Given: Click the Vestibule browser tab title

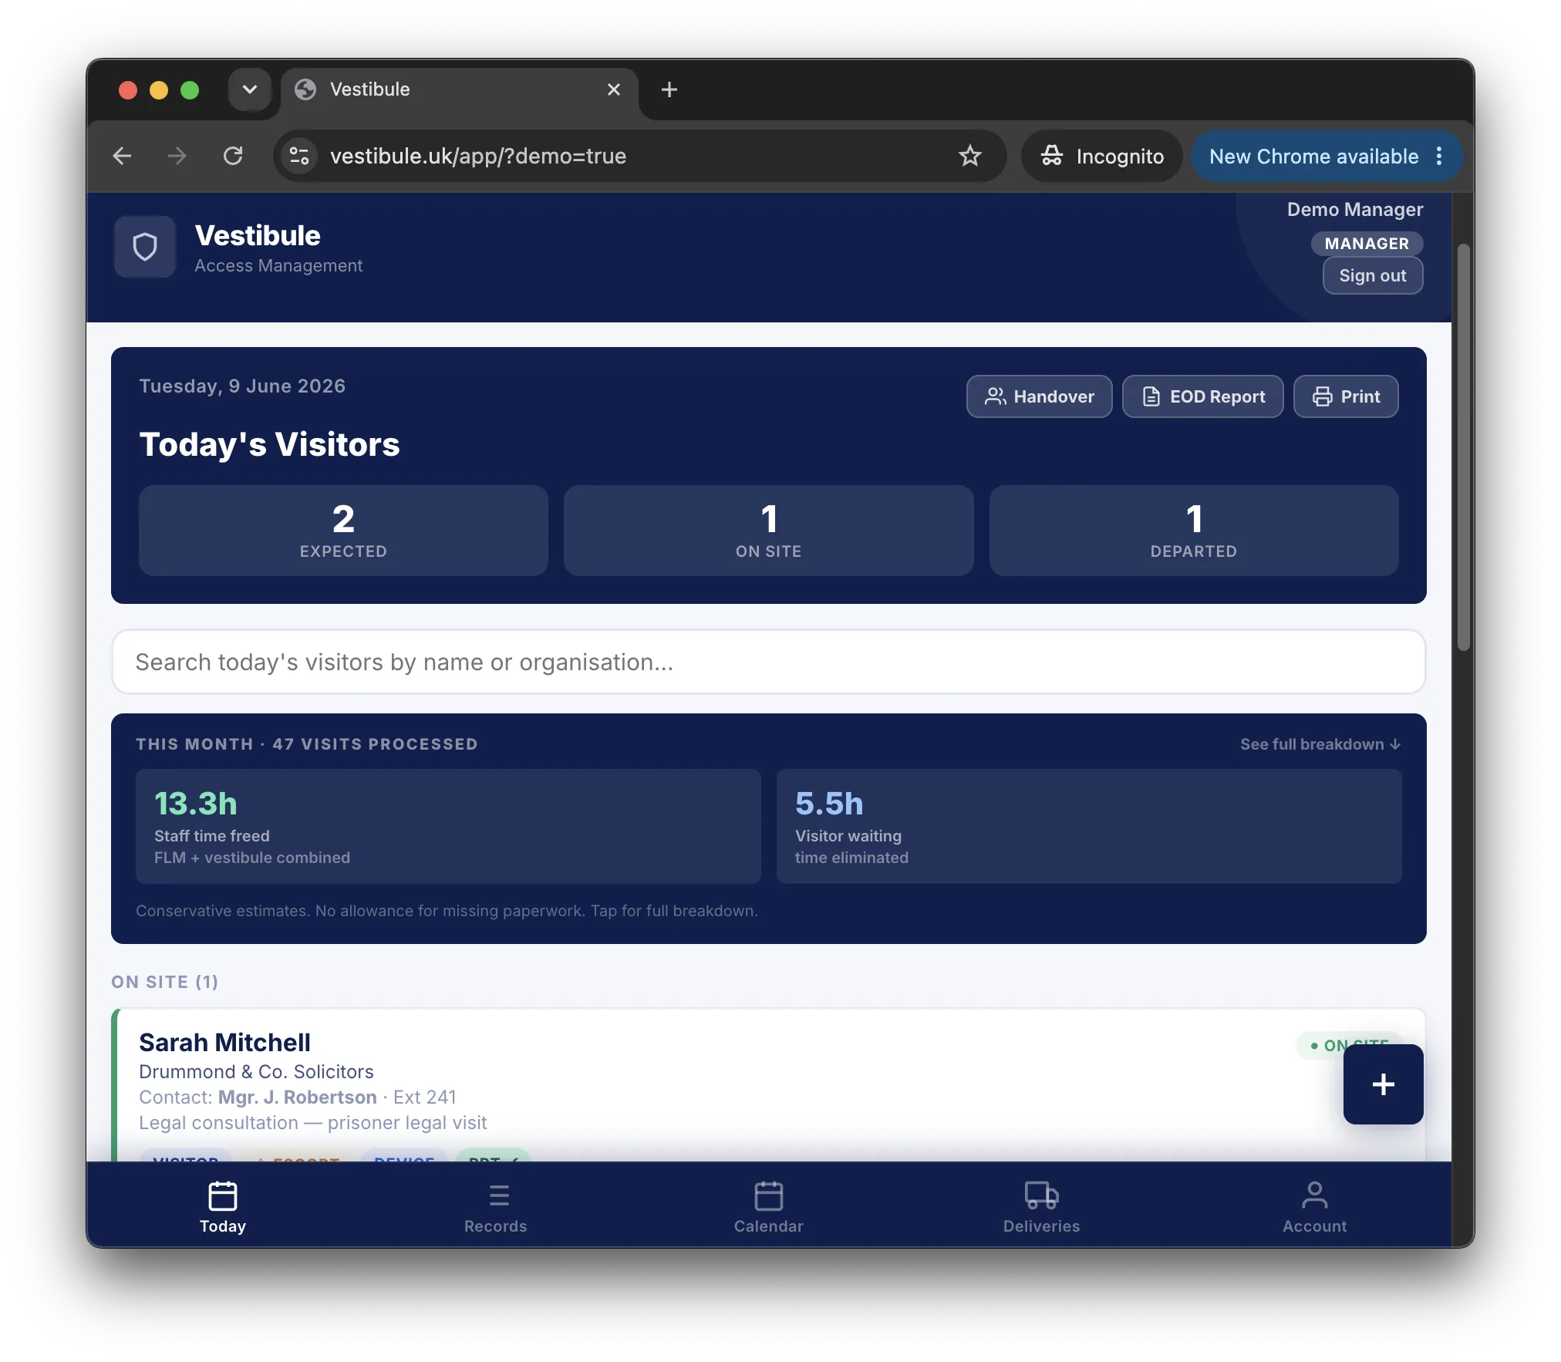Looking at the screenshot, I should click(x=370, y=89).
